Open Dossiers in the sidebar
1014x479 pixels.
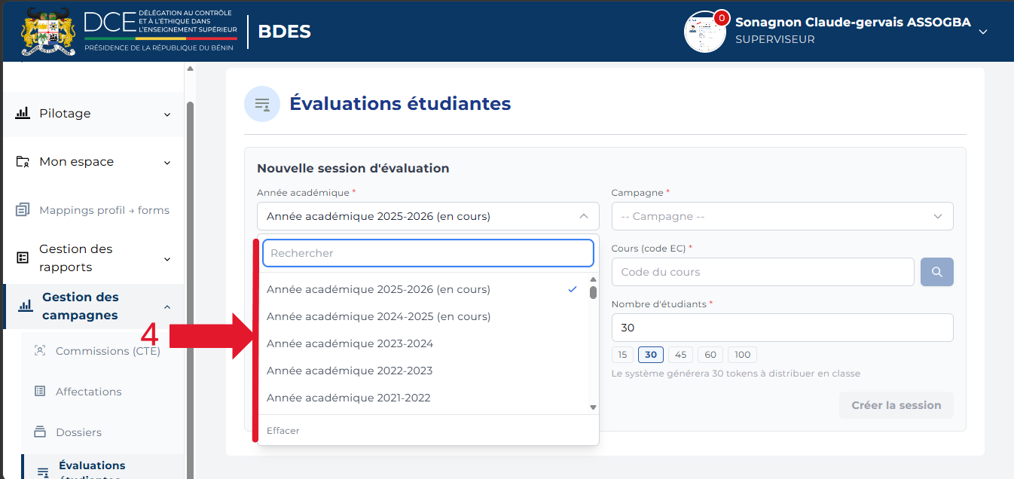(78, 432)
